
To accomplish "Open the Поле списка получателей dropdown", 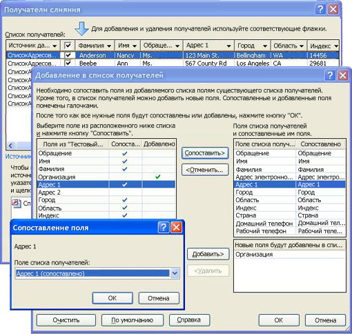I will coord(175,273).
